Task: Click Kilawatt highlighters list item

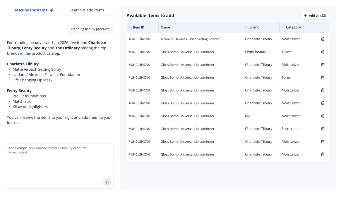Action: point(30,107)
